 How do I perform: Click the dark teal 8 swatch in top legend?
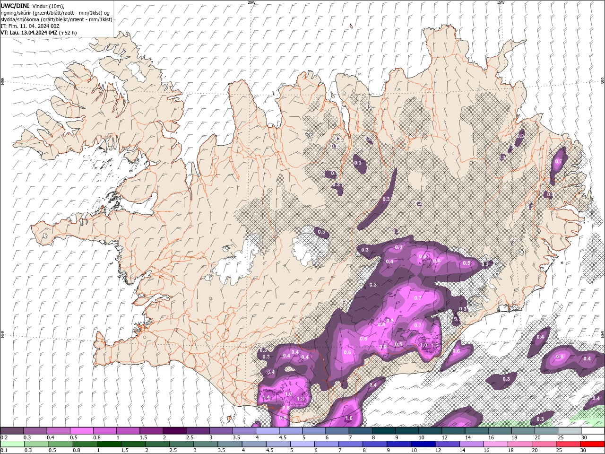pyautogui.click(x=383, y=431)
